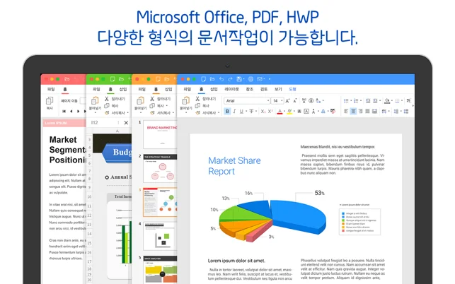Click line spacing icon in paragraph group

pyautogui.click(x=396, y=112)
